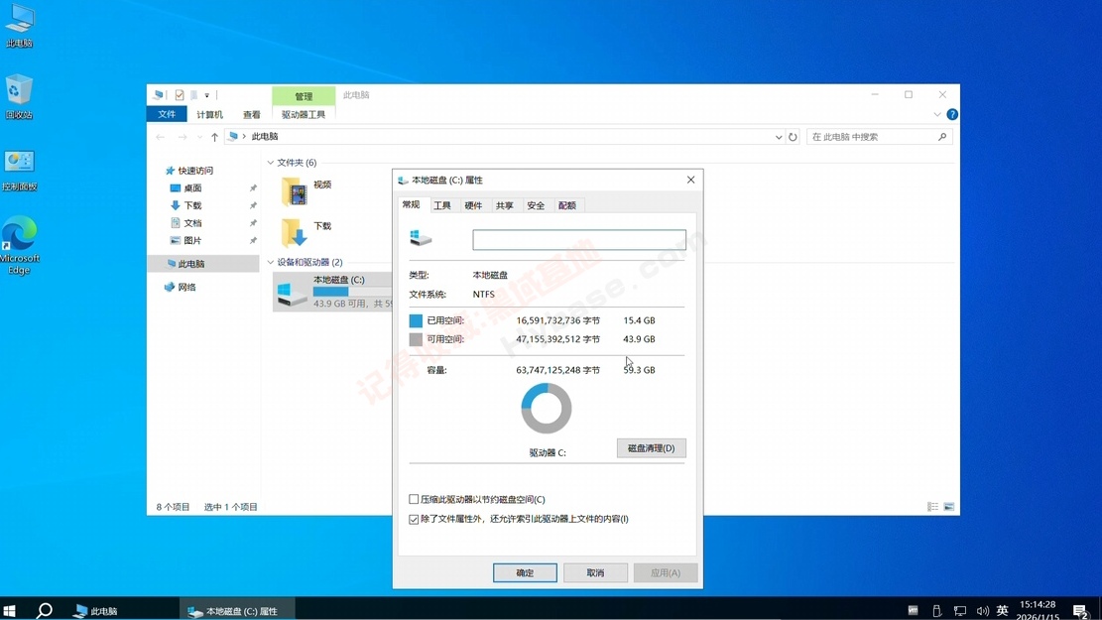Click the Windows Start button

coord(10,610)
